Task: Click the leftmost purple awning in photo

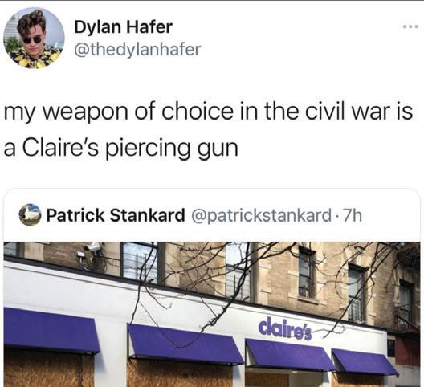Action: [x=51, y=331]
